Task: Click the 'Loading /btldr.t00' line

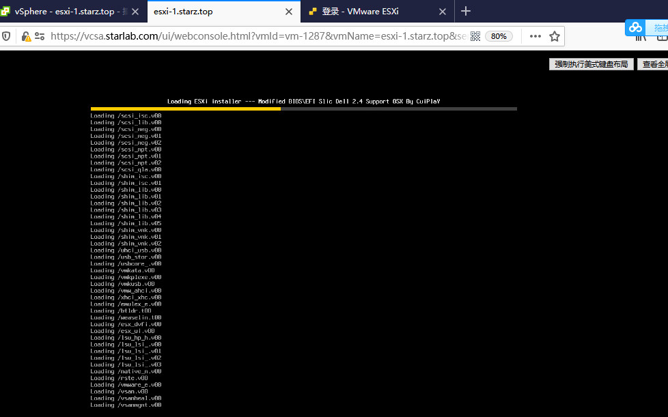Action: click(121, 311)
